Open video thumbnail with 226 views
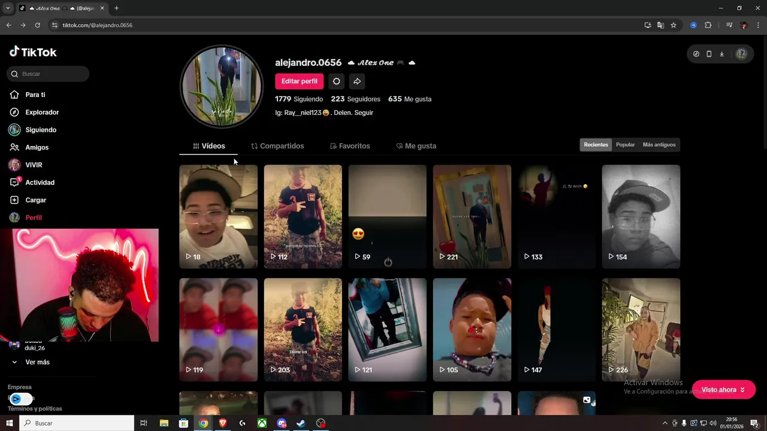 point(641,330)
